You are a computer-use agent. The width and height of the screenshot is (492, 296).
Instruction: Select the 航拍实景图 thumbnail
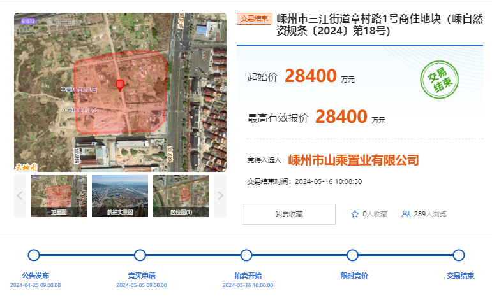120,195
